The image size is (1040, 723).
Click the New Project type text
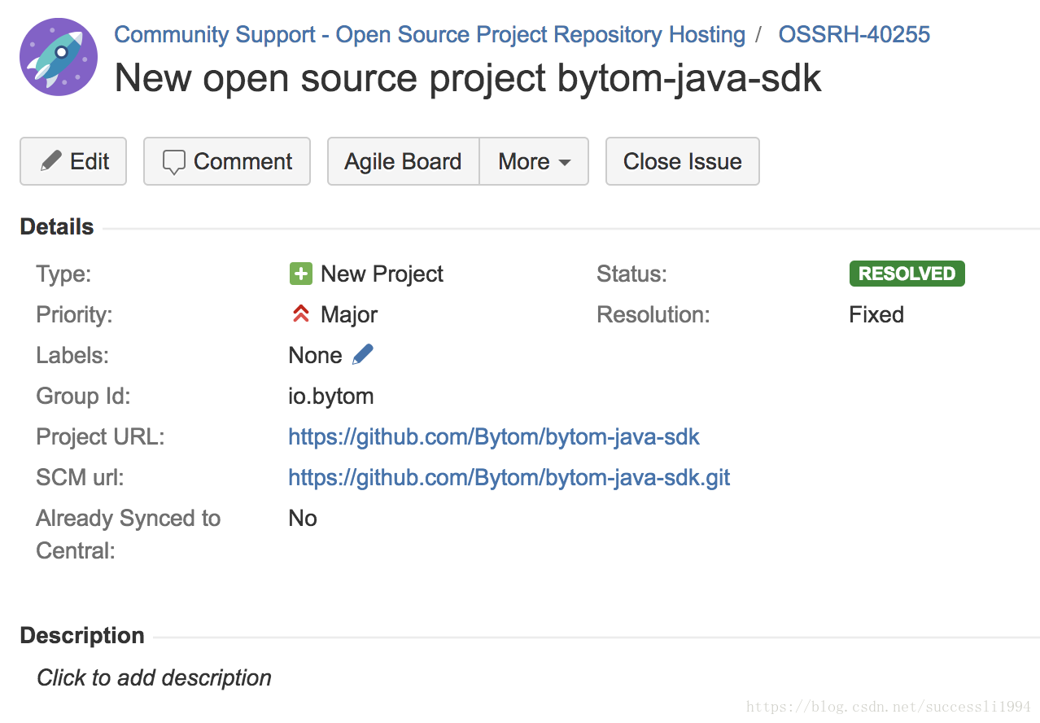pos(382,274)
